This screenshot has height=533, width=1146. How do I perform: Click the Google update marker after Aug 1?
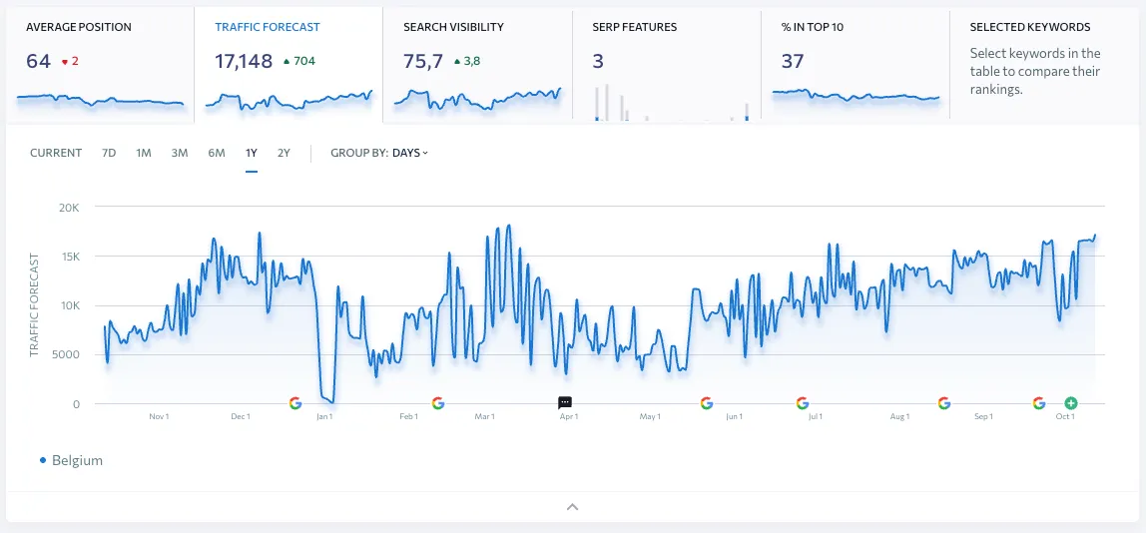(x=944, y=403)
